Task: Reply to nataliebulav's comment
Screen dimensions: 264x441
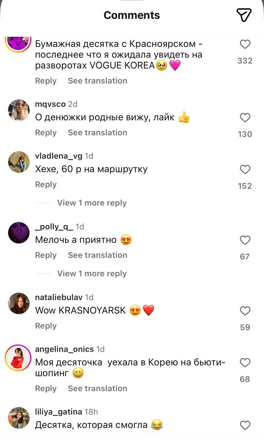Action: pyautogui.click(x=46, y=326)
